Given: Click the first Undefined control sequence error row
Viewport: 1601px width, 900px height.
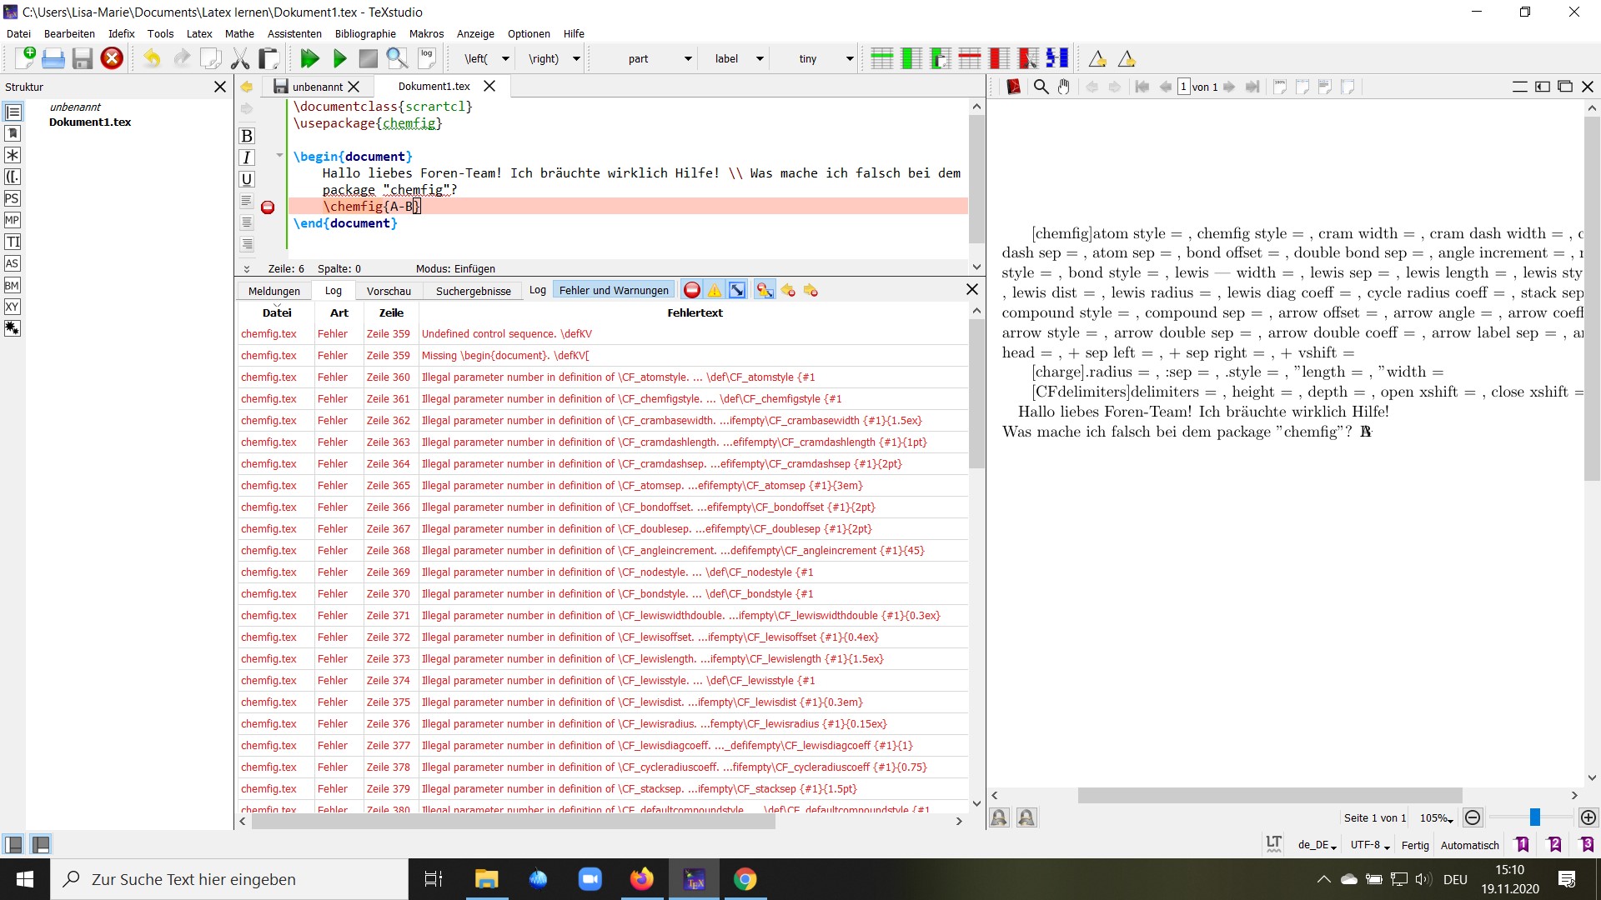Looking at the screenshot, I should [x=507, y=333].
